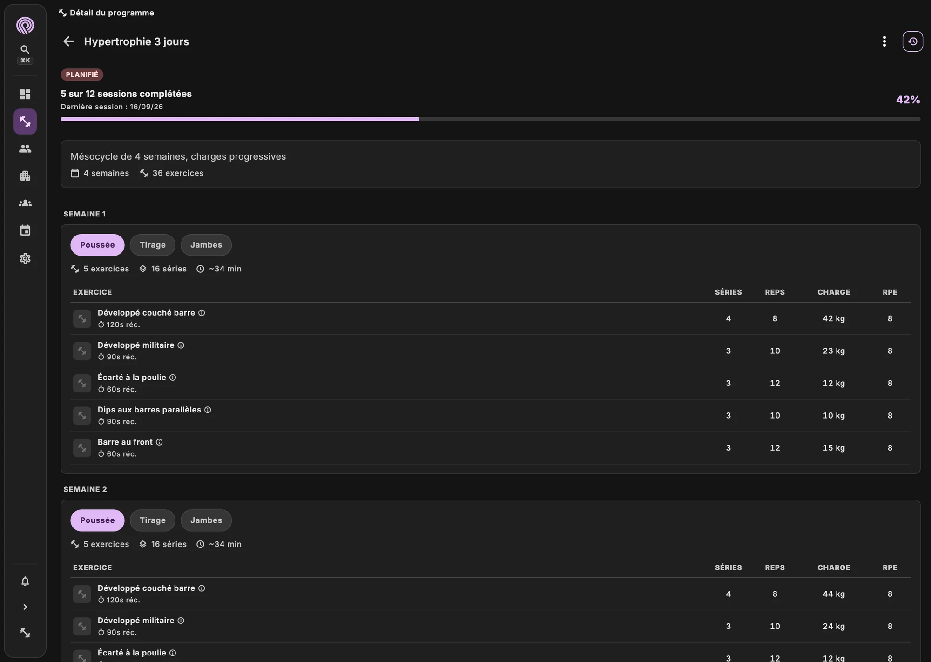931x662 pixels.
Task: Open the clients people icon in sidebar
Action: 25,149
